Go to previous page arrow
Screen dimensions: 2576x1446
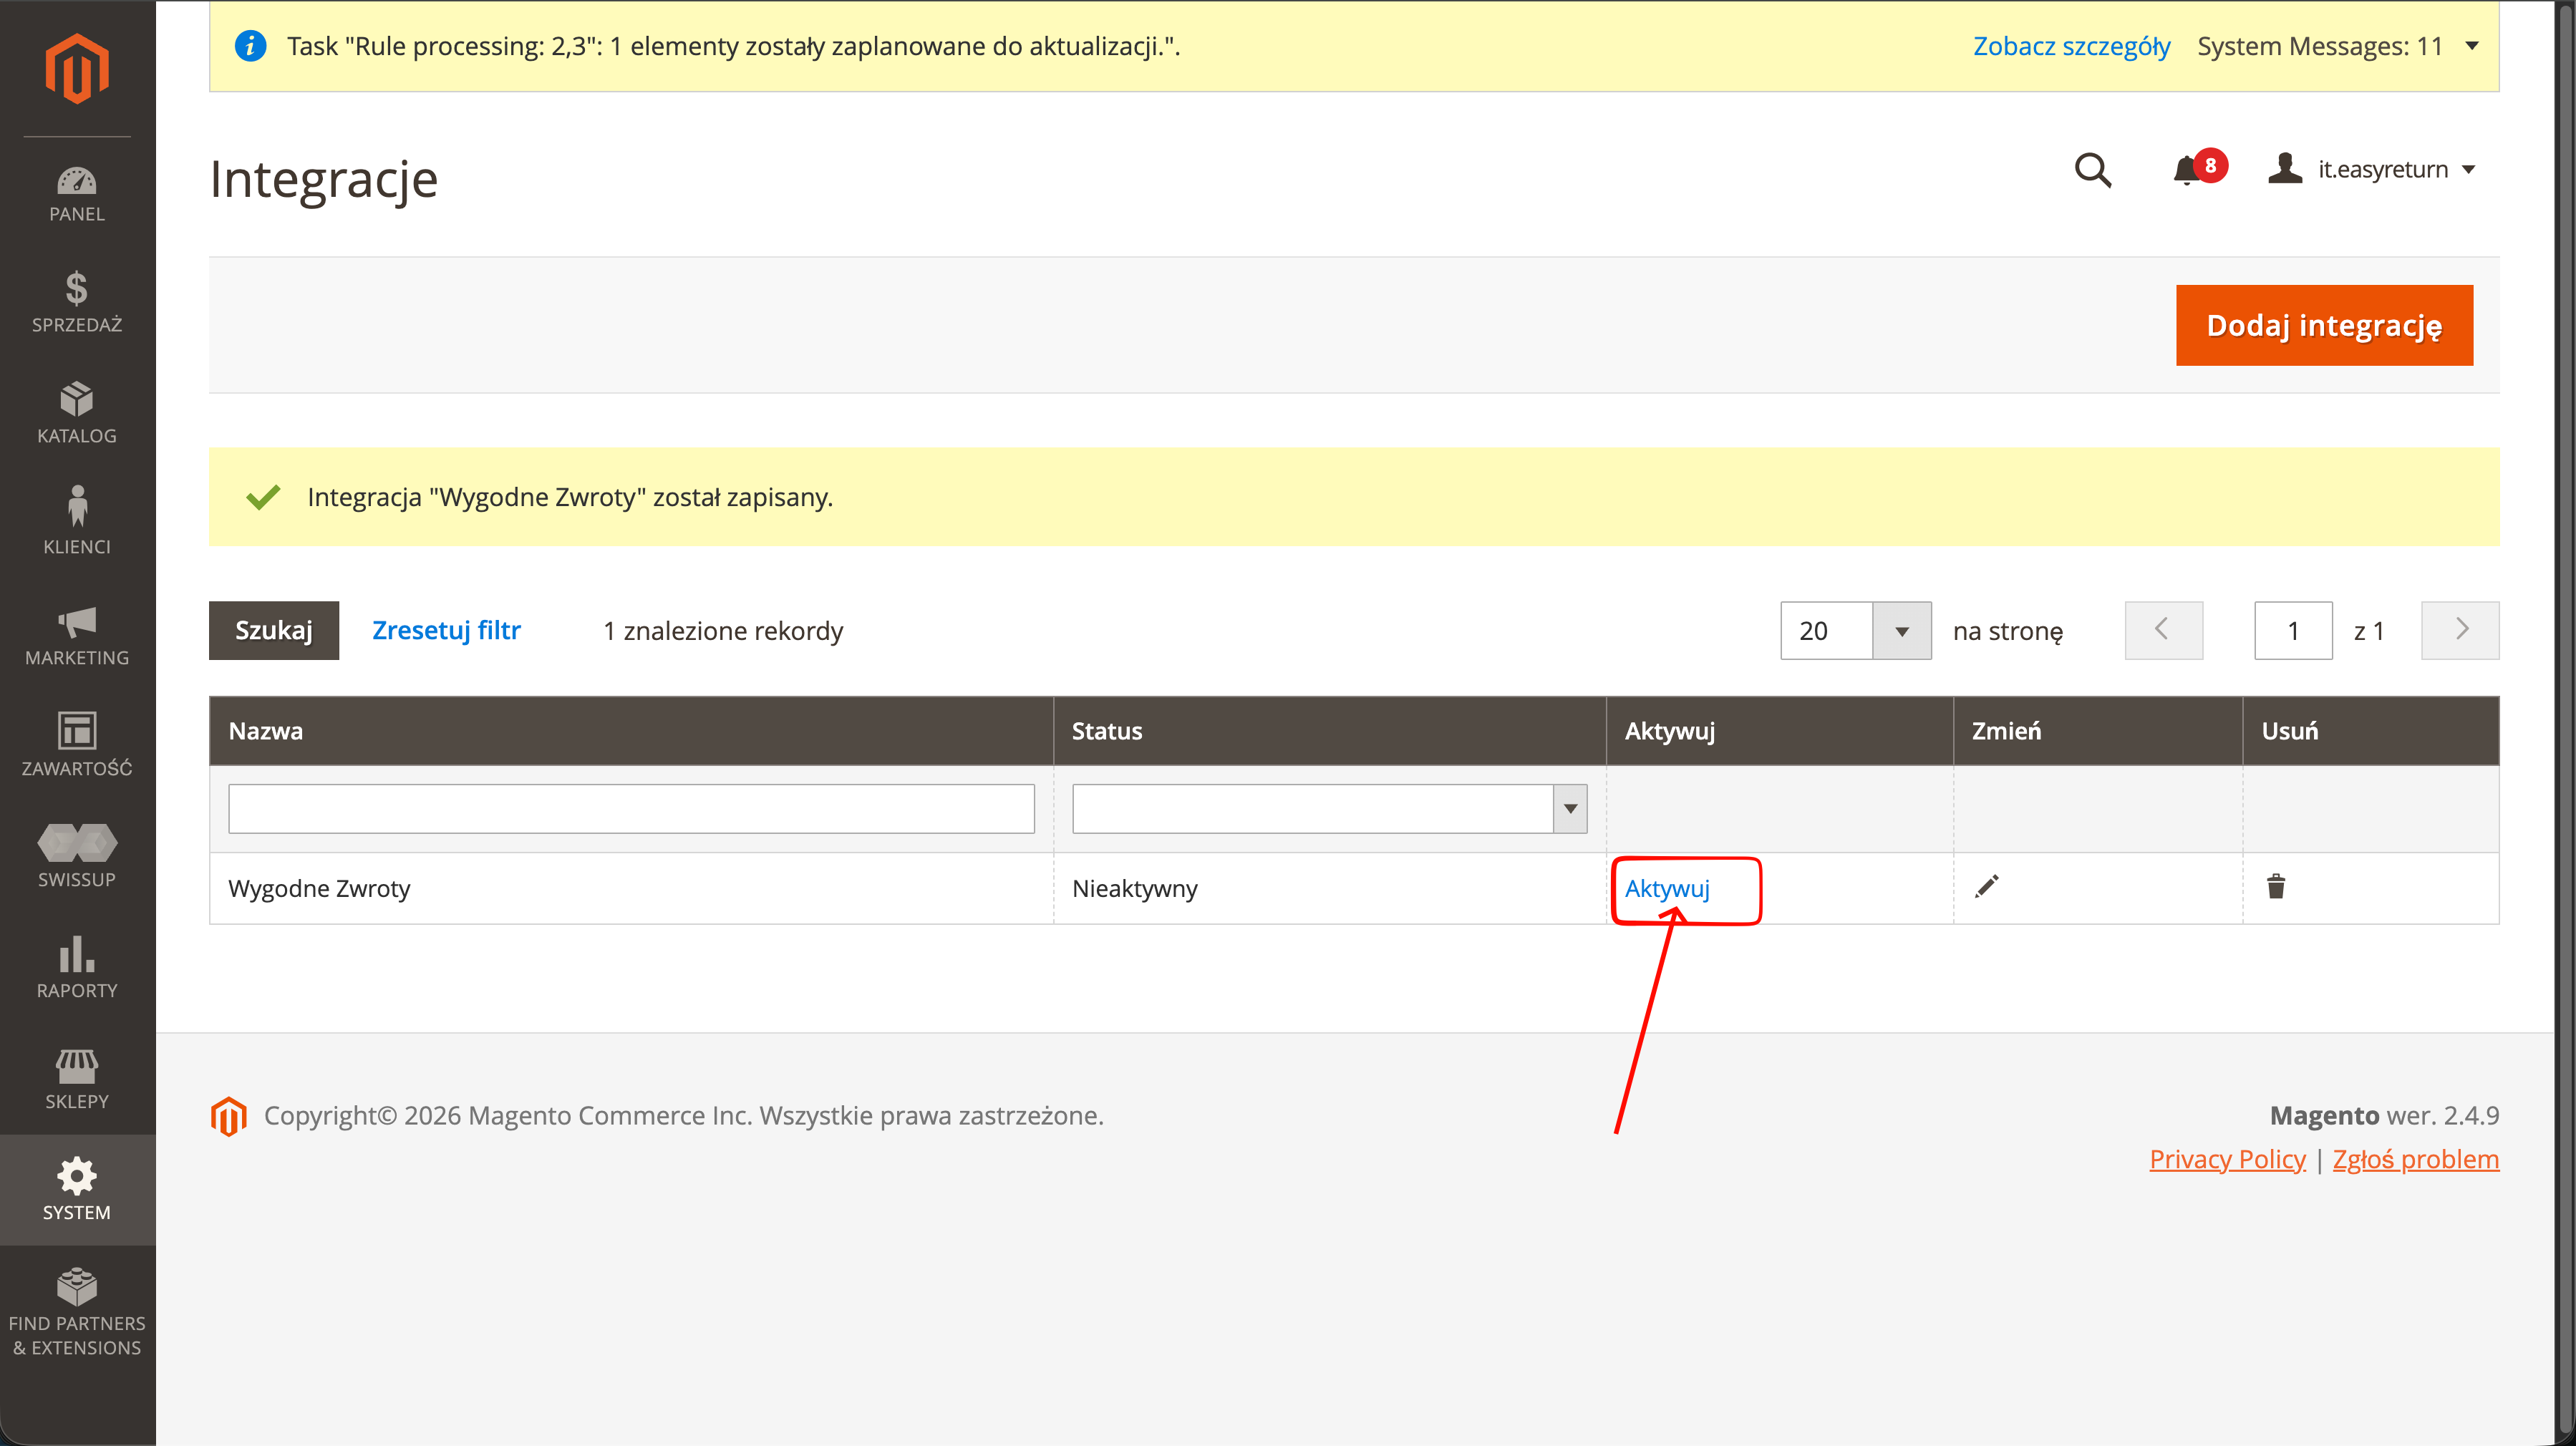[x=2163, y=630]
